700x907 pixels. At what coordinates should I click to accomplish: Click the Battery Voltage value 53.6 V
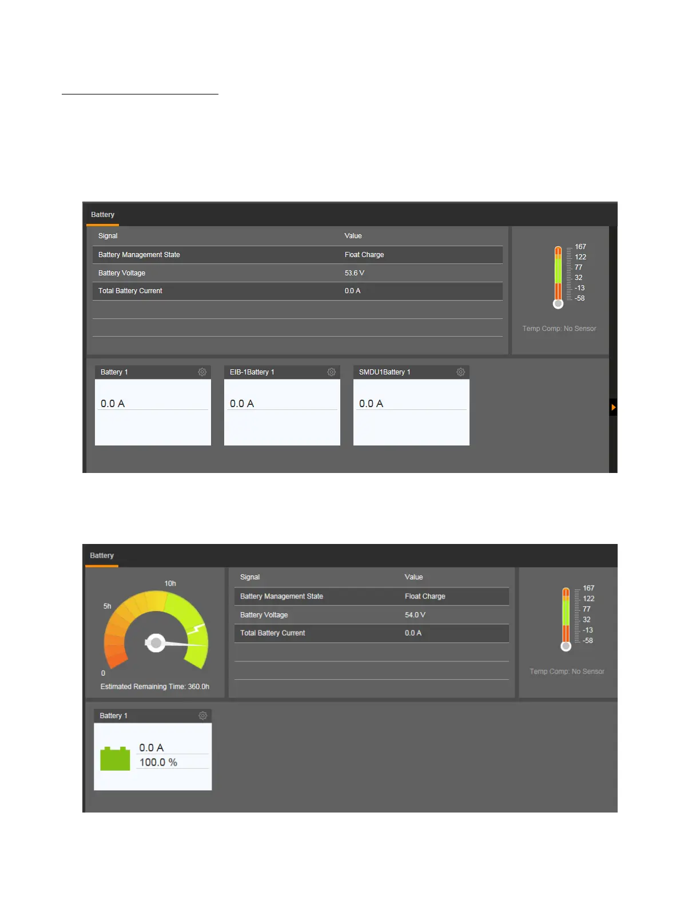(x=355, y=273)
